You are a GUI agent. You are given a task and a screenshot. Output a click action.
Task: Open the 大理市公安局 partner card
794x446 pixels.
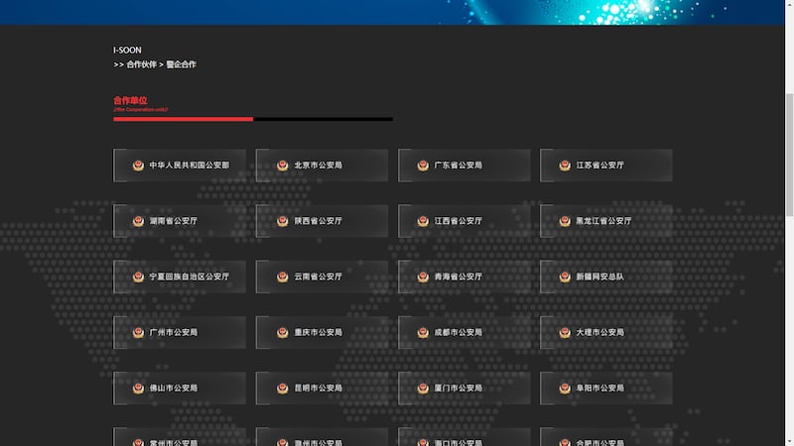(605, 332)
